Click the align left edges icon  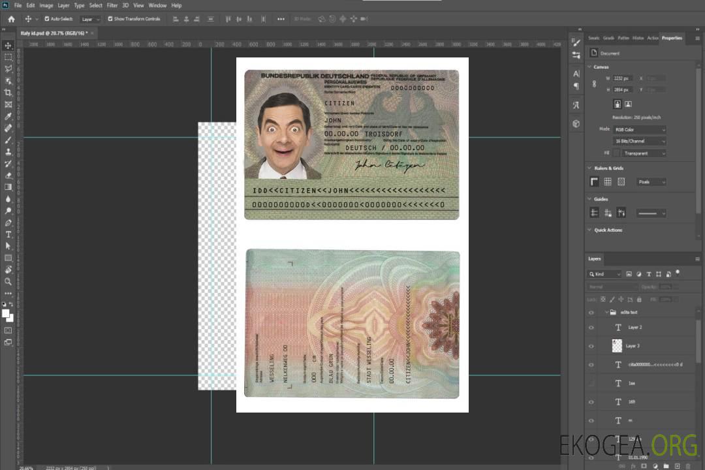pos(176,19)
